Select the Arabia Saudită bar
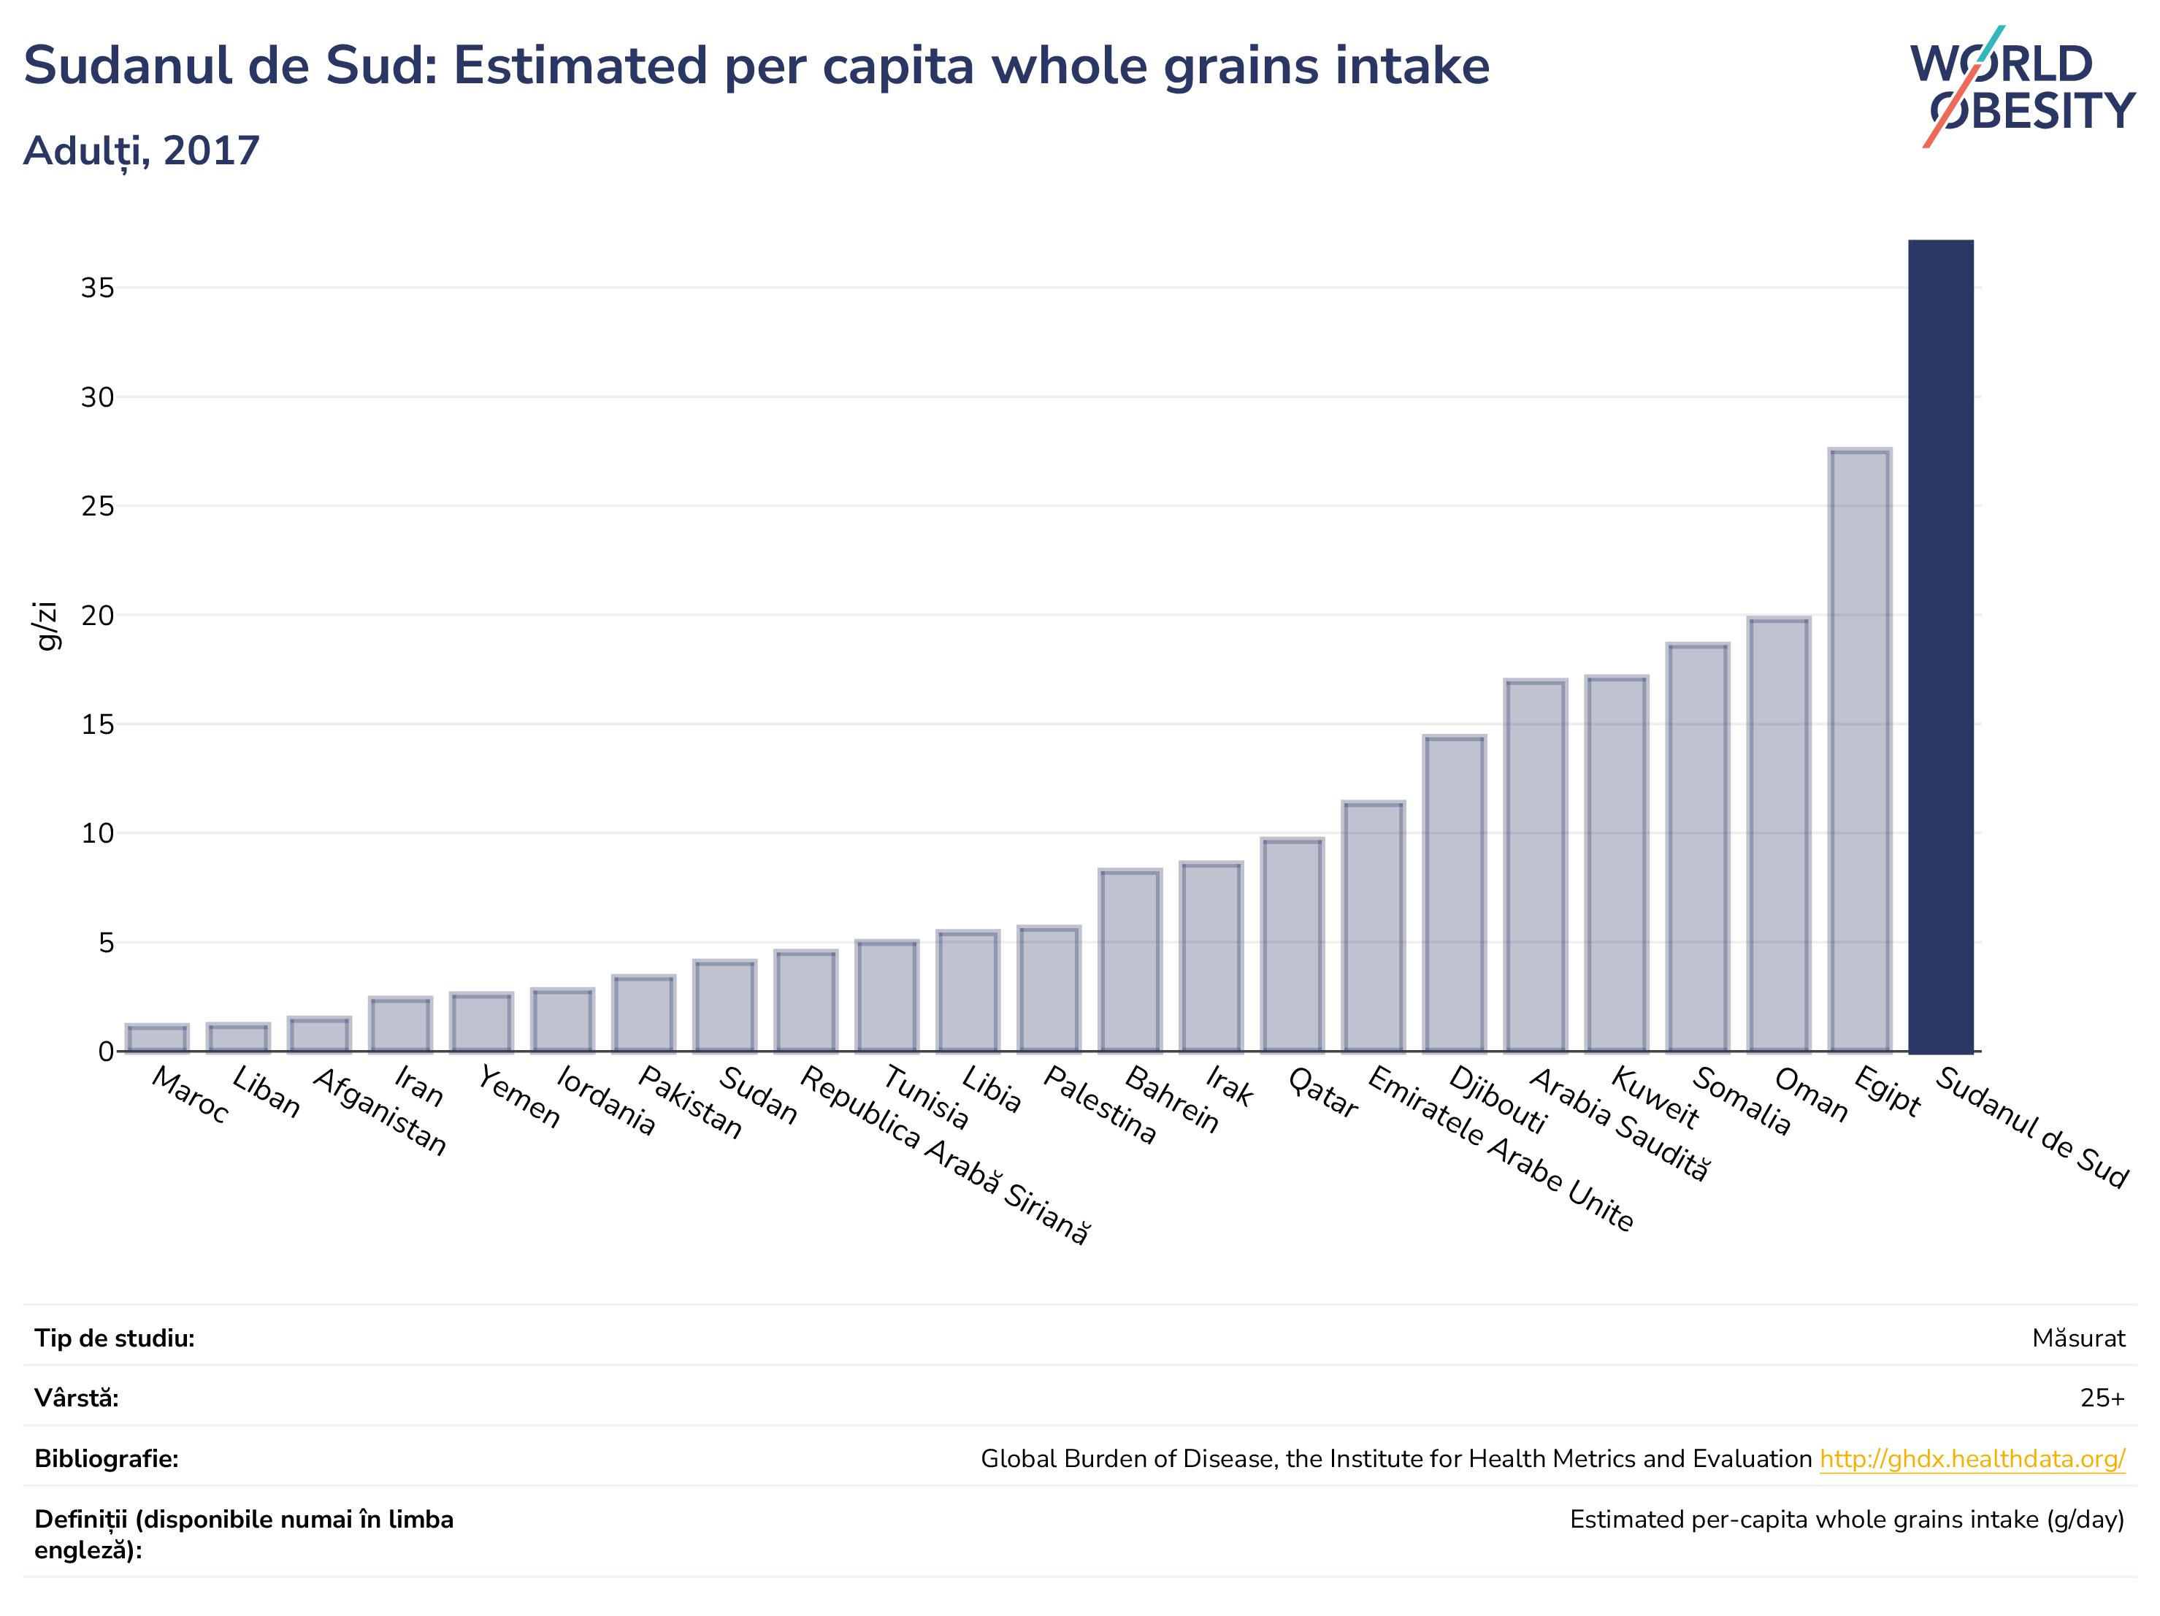The image size is (2160, 1616). pos(1536,866)
